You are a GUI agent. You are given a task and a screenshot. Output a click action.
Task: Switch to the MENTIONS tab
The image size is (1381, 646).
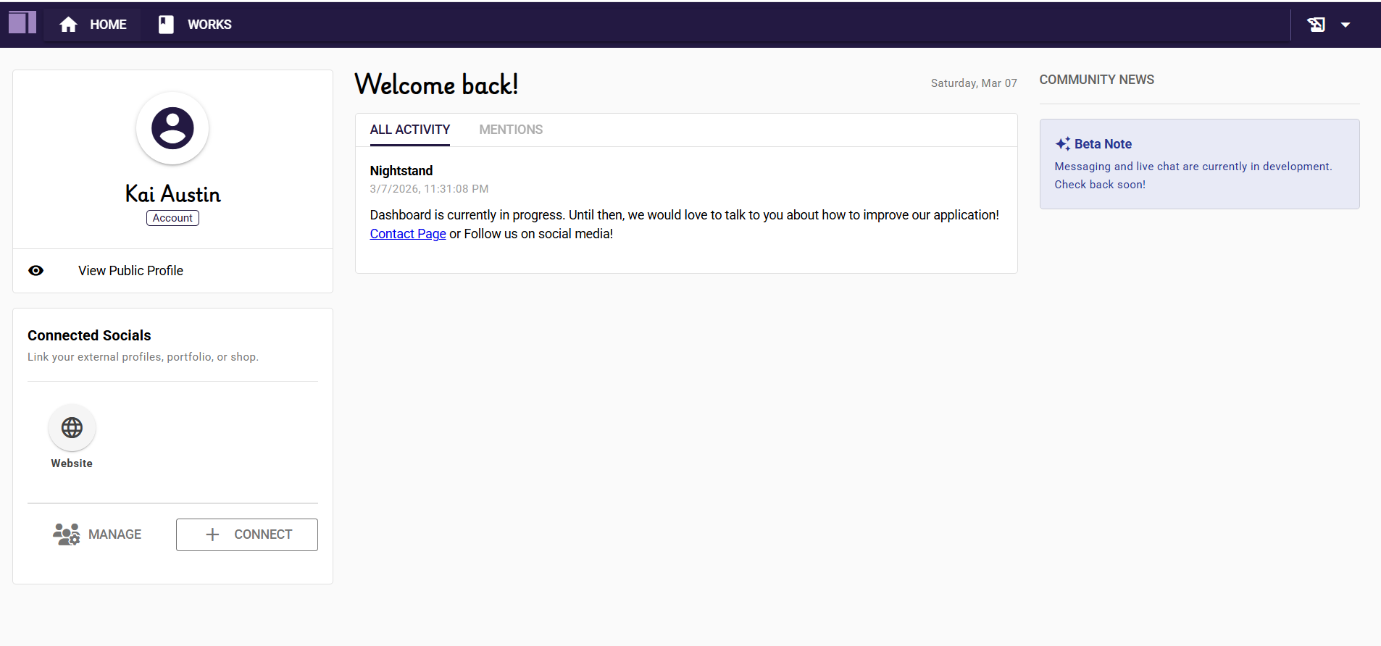[x=511, y=130]
